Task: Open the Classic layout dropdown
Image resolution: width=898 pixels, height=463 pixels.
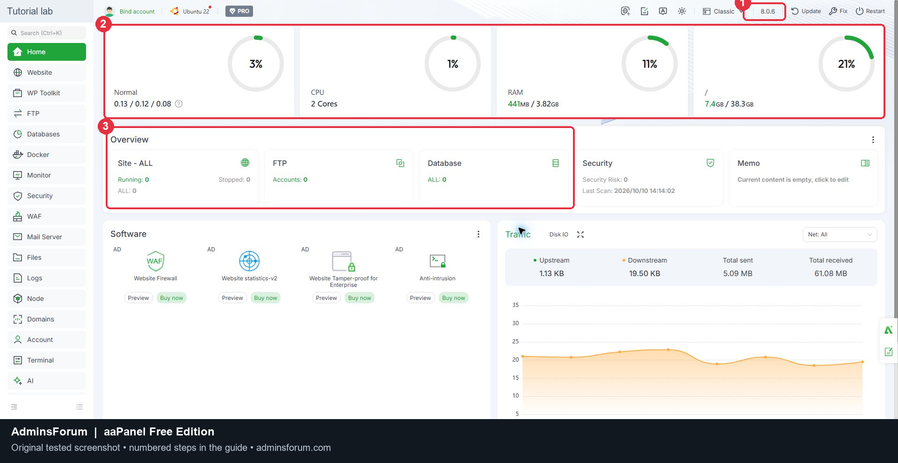Action: tap(723, 11)
